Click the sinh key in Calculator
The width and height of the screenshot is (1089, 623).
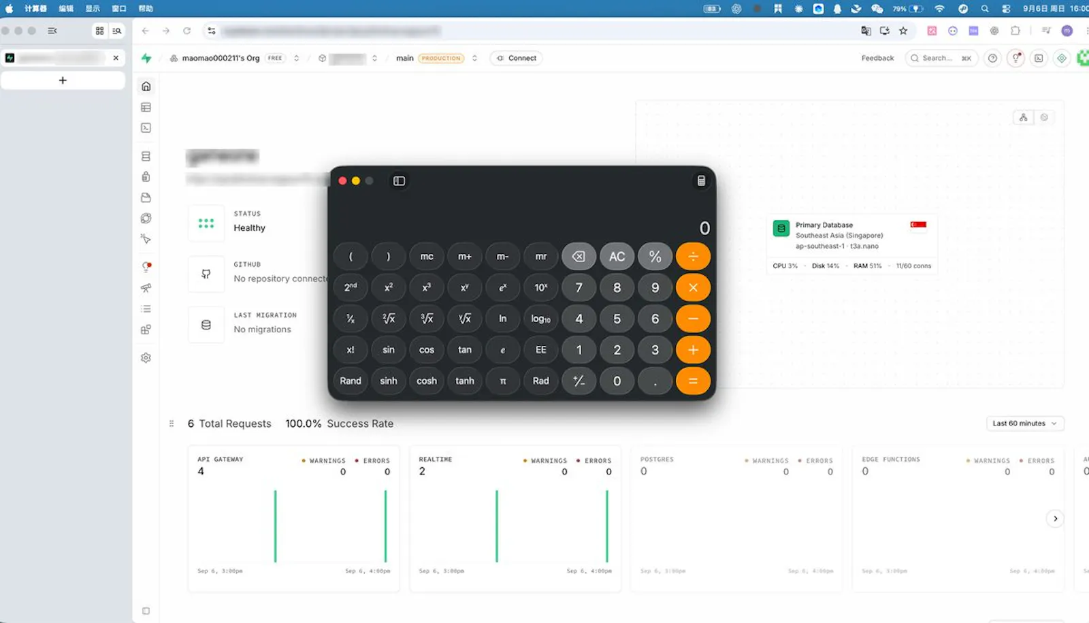(388, 381)
